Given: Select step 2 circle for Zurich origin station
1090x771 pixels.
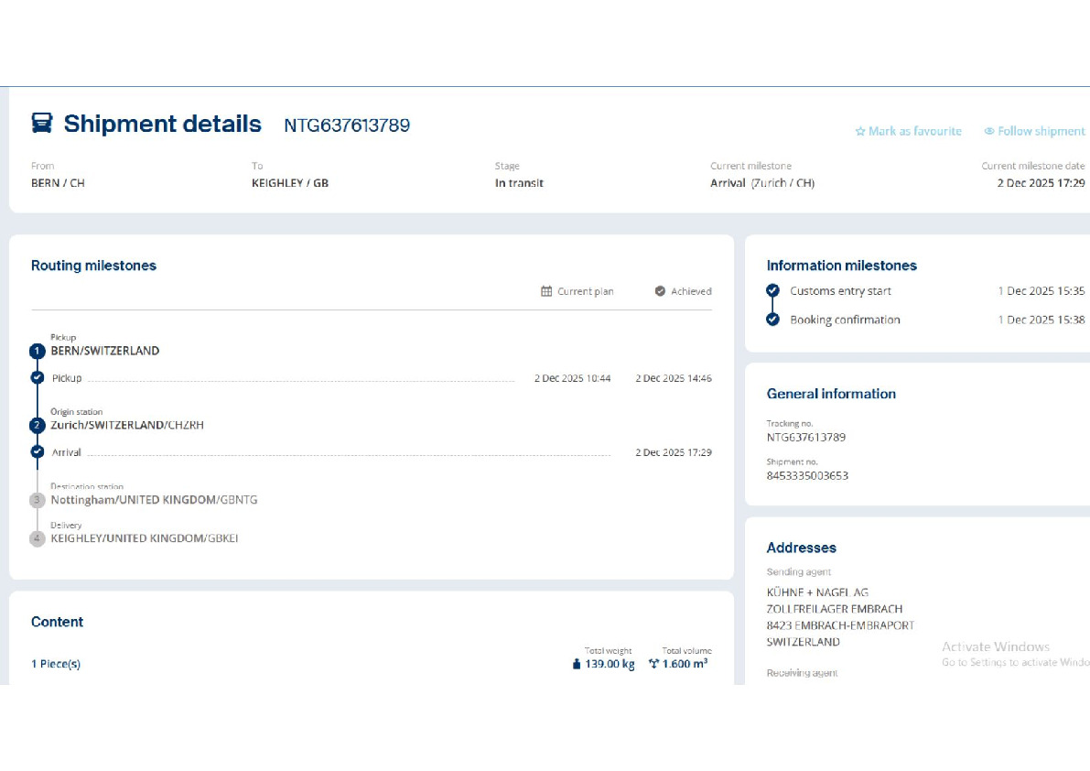Looking at the screenshot, I should (37, 426).
